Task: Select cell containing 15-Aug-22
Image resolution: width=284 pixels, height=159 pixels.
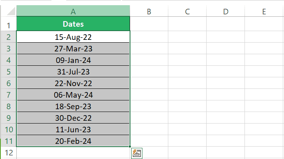Action: point(73,37)
